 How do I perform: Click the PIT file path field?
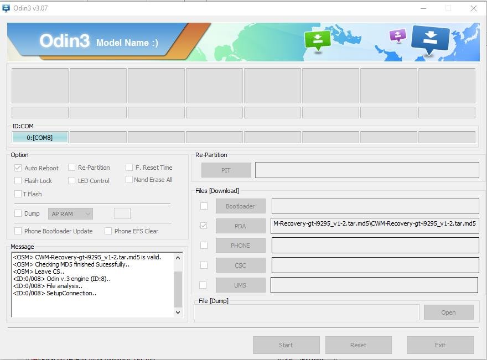click(x=367, y=170)
